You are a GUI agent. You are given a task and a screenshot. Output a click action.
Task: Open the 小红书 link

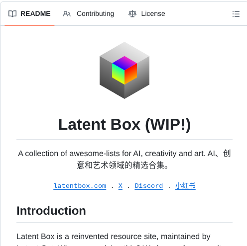click(185, 186)
